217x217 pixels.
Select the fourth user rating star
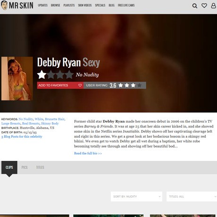point(139,85)
